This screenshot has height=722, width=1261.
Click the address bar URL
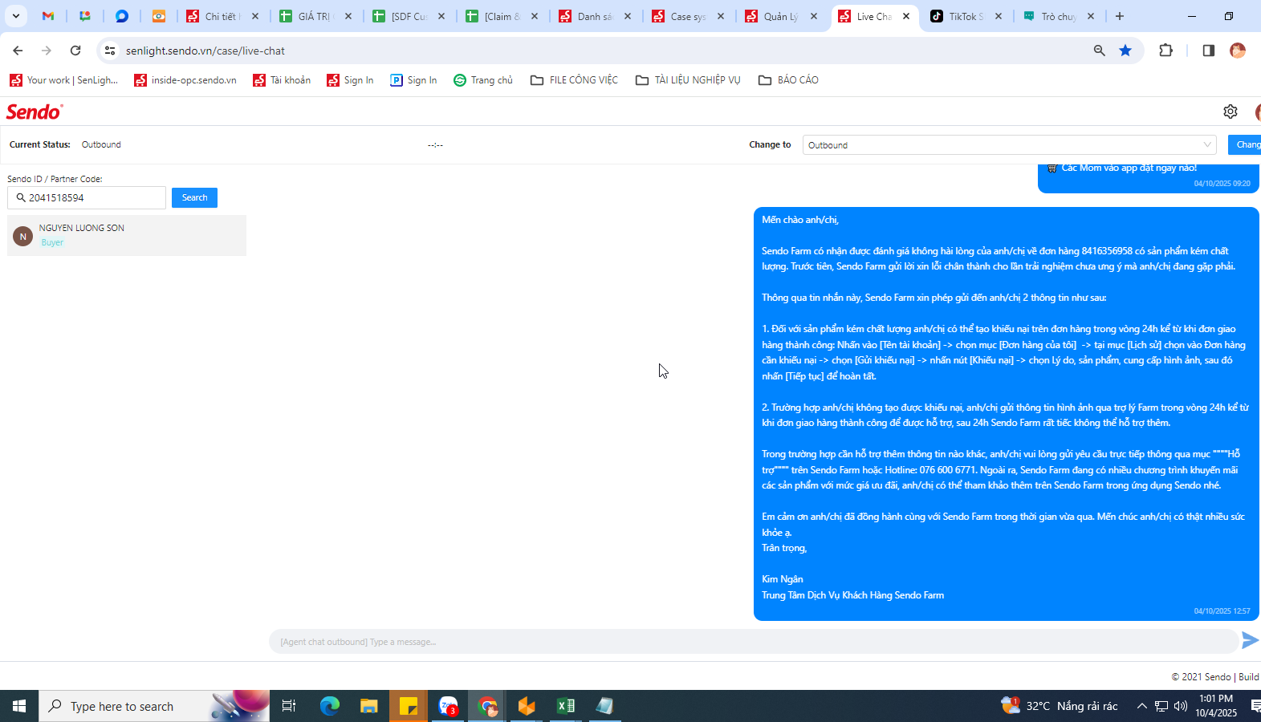coord(205,51)
